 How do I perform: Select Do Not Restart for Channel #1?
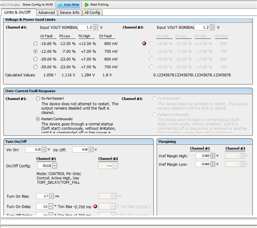tap(38, 98)
